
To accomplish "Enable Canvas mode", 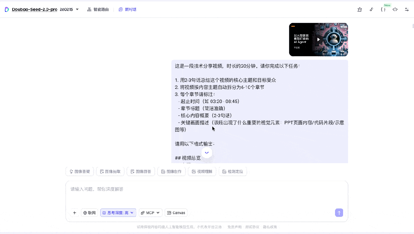I will [176, 213].
